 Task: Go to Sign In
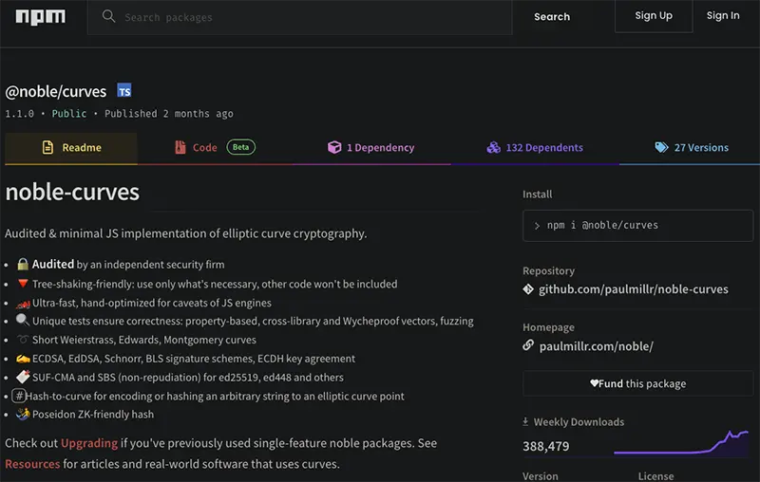723,15
